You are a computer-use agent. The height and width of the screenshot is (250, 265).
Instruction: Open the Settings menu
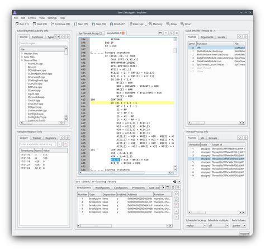[52, 18]
